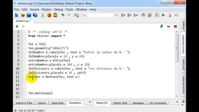Click in the toolbar search field
Screen dimensions: 199x112
click(100, 15)
